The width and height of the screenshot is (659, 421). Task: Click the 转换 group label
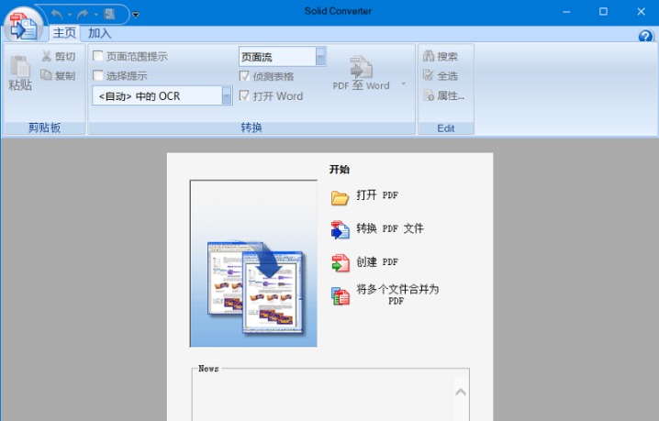pos(251,127)
